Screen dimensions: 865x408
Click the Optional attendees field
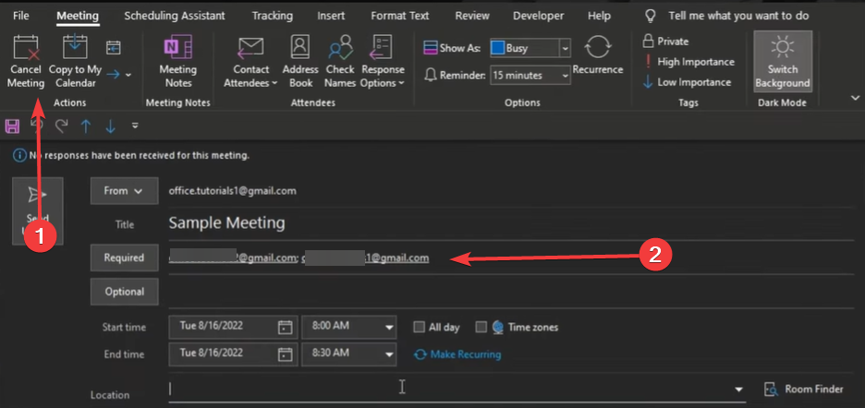click(511, 293)
